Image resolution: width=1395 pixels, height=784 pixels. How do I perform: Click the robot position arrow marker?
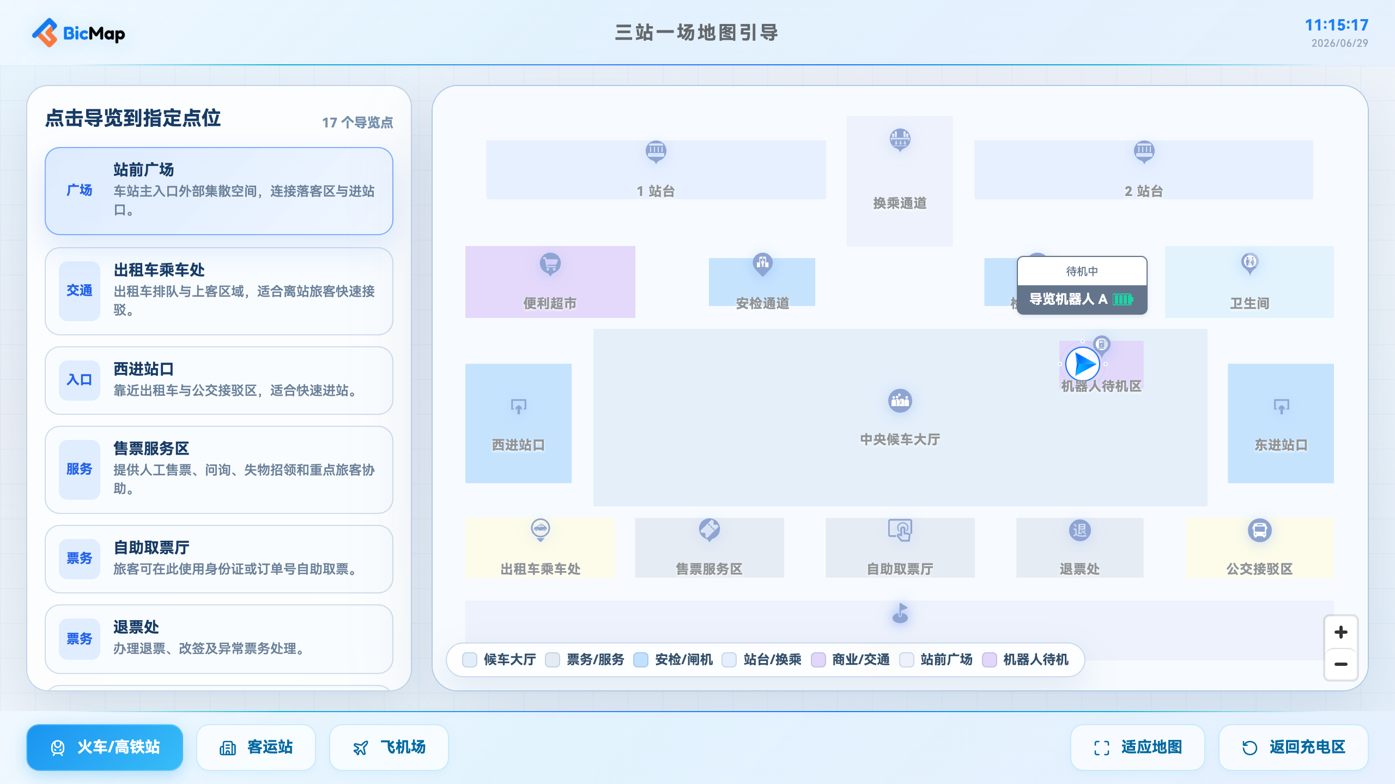[x=1082, y=364]
